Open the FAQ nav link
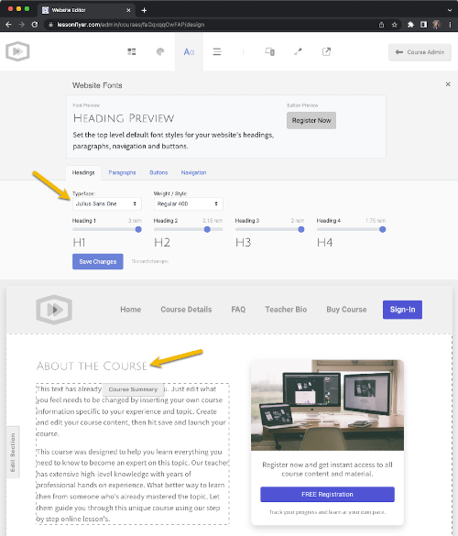This screenshot has height=536, width=458. [x=238, y=310]
